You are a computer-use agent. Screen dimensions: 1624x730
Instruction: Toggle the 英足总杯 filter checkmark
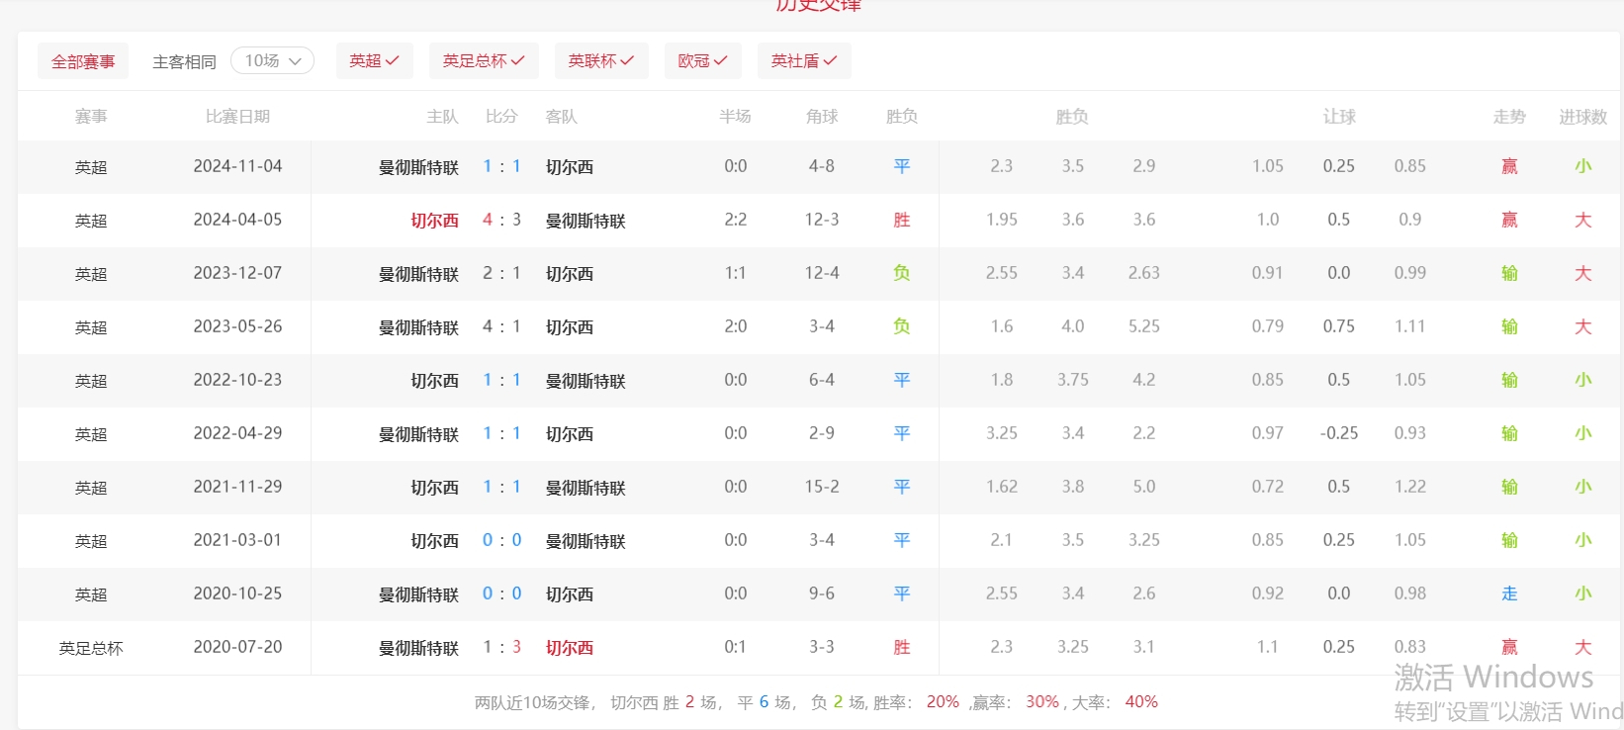coord(484,61)
